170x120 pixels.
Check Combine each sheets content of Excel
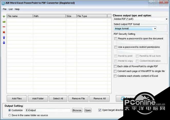(x=115, y=76)
